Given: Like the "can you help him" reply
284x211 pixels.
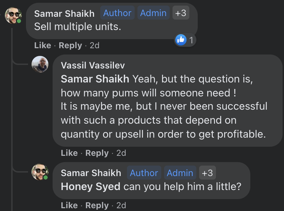Looking at the screenshot, I should (x=69, y=205).
